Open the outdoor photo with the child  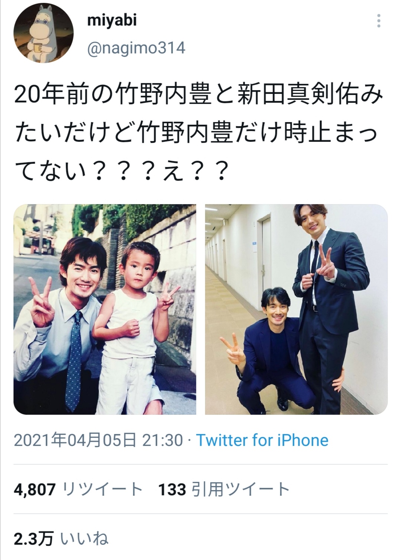pos(105,309)
